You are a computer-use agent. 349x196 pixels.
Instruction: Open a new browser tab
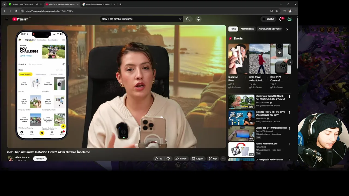click(120, 4)
